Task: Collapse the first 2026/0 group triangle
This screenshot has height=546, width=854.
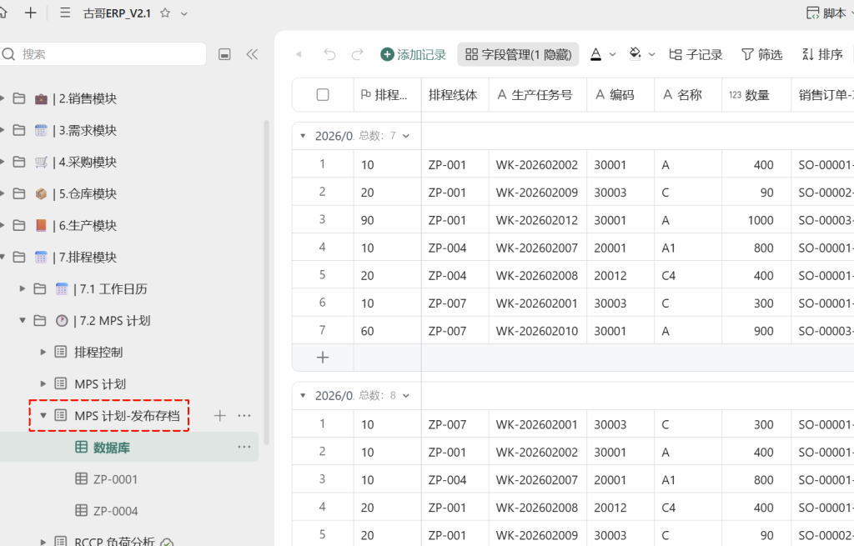Action: coord(303,136)
